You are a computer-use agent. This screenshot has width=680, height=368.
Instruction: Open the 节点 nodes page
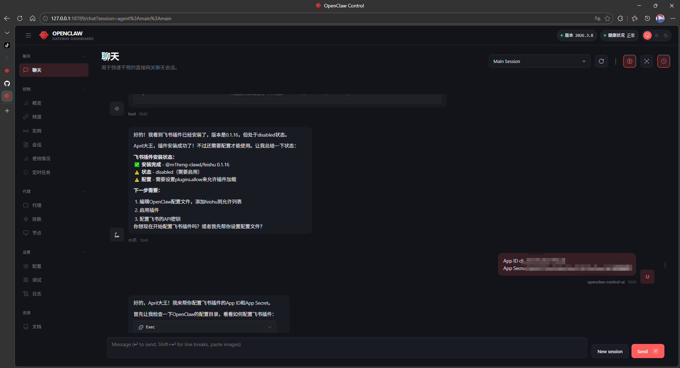pyautogui.click(x=54, y=233)
